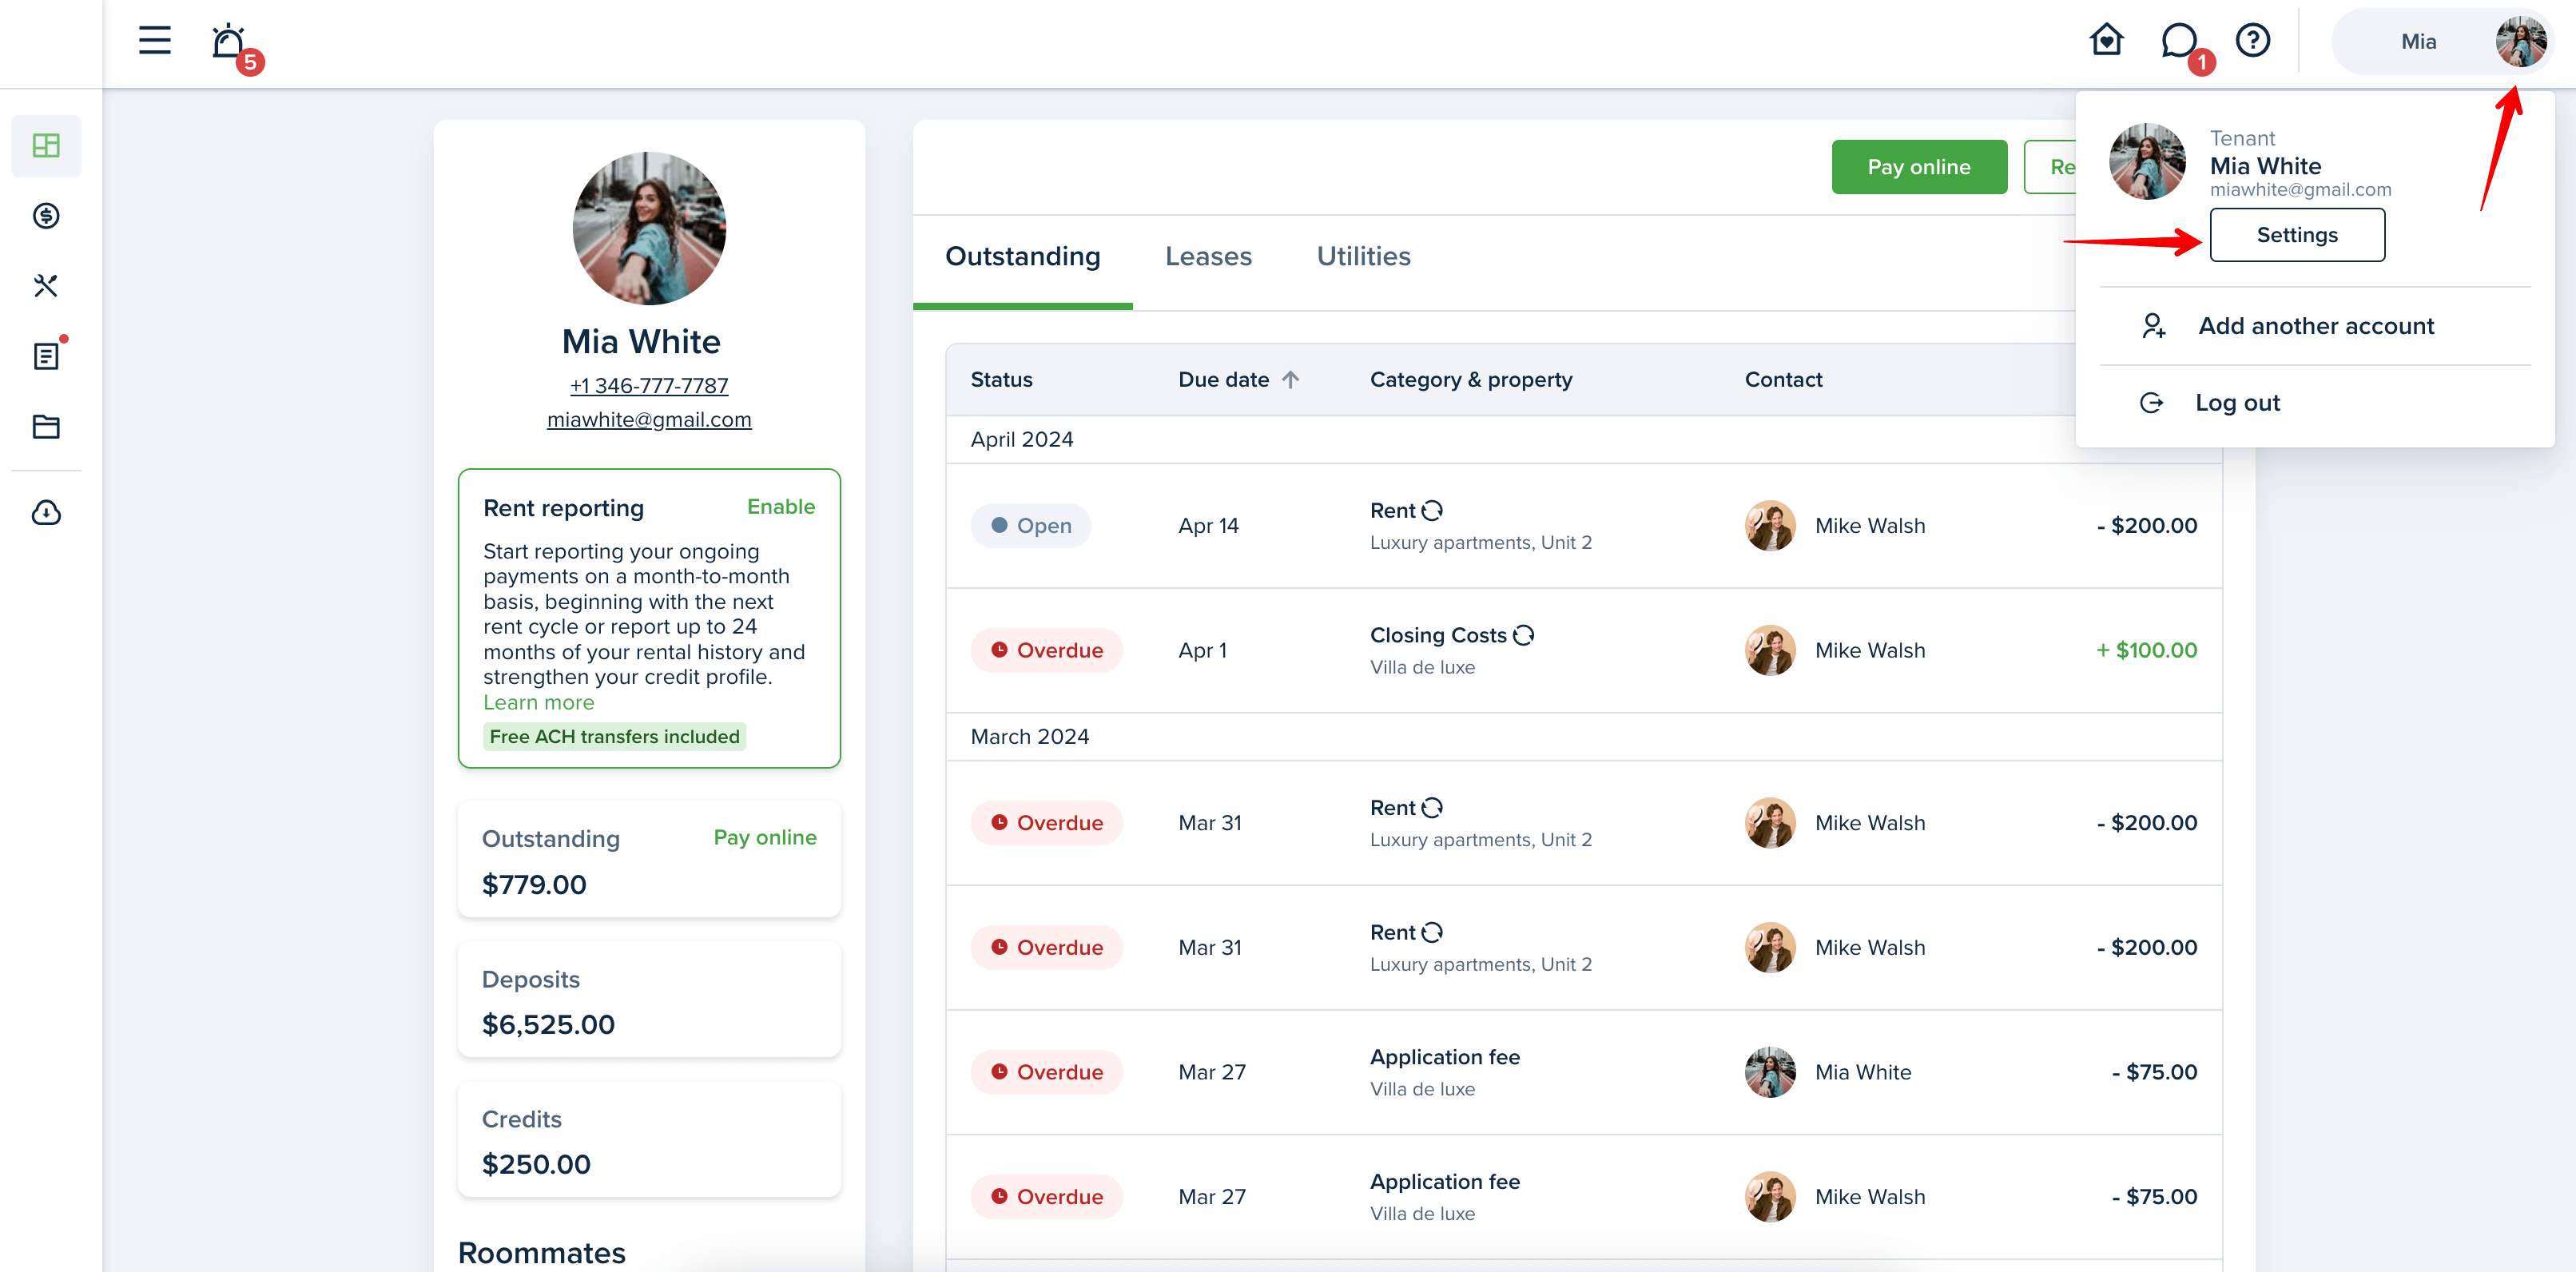Select the dashboard sidebar icon
Image resolution: width=2576 pixels, height=1272 pixels.
[46, 146]
